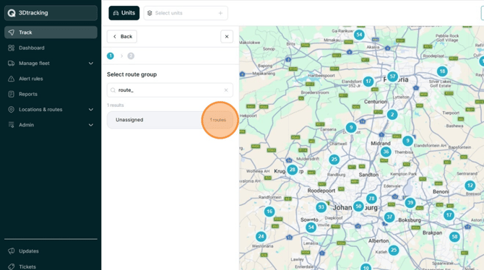The image size is (484, 270).
Task: Click map cluster 50 at Johannesburg
Action: (358, 206)
